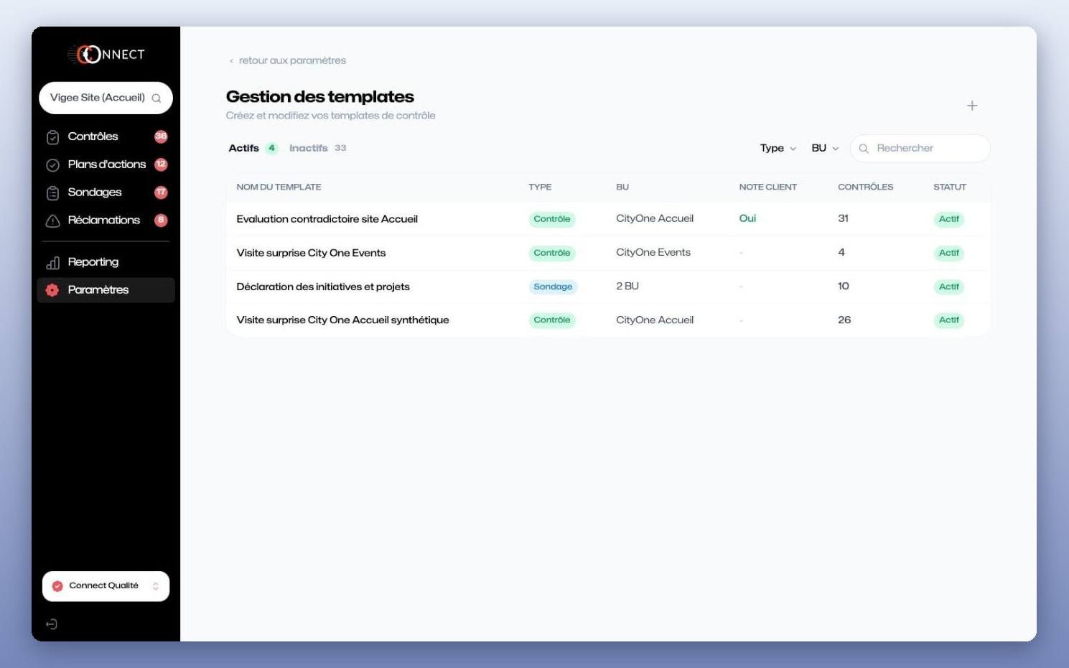Click the NOM DU TEMPLATE column header
Viewport: 1069px width, 668px height.
click(279, 187)
